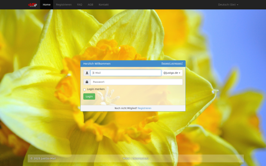
Task: Follow the Passwort vergessen? link
Action: (172, 63)
